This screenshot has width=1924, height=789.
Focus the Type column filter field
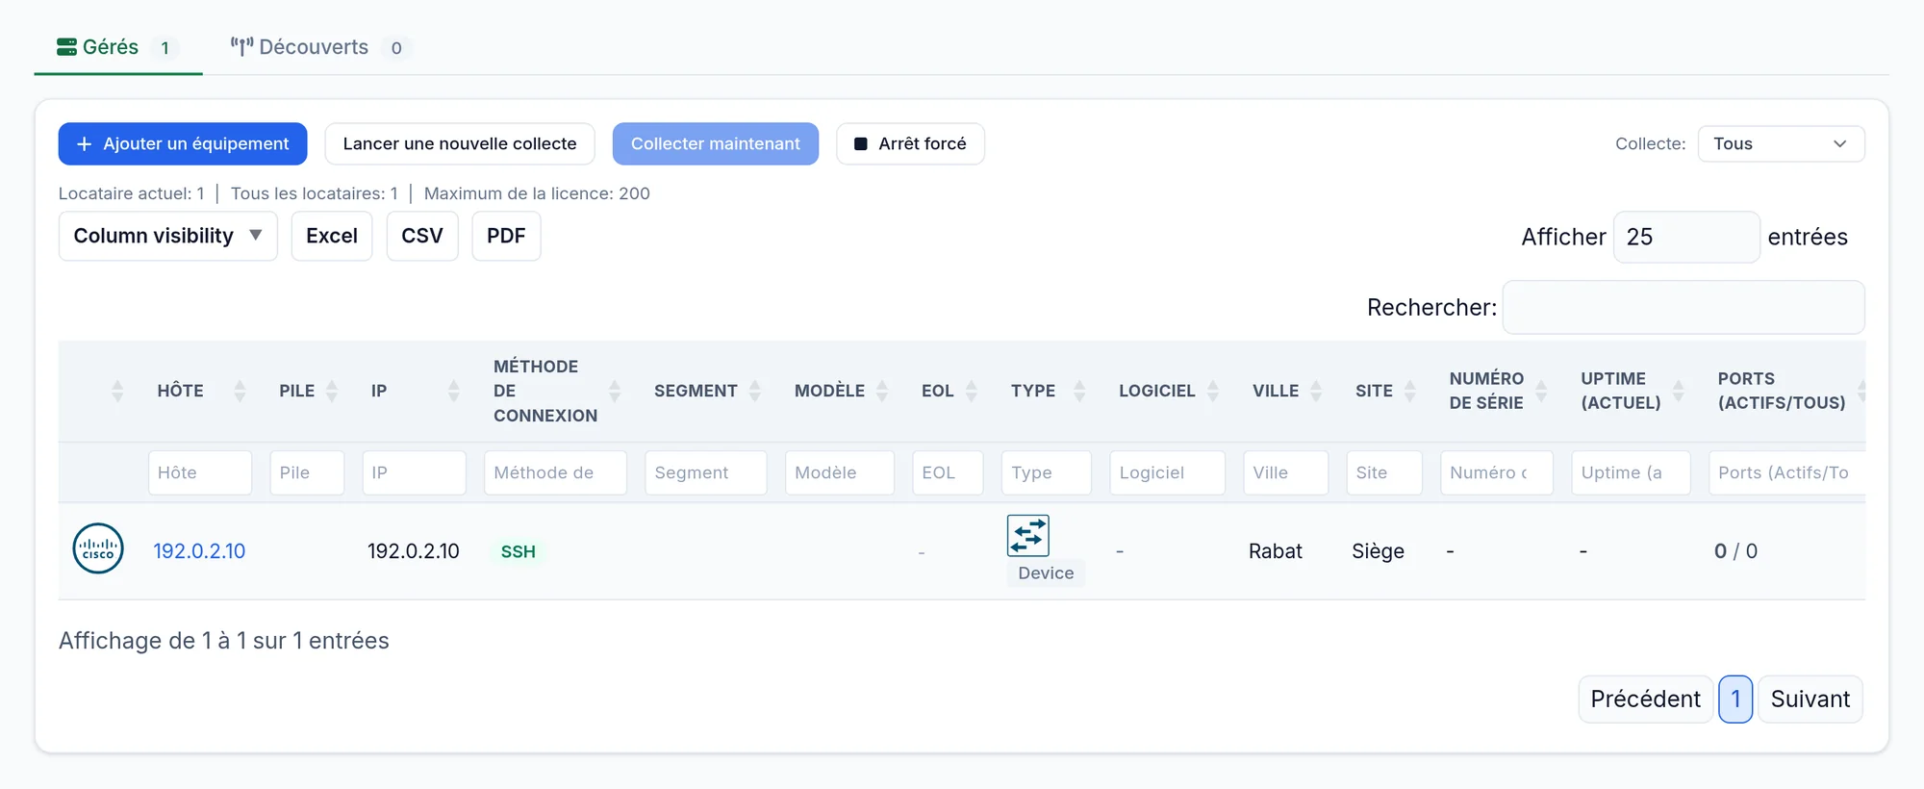click(1046, 472)
